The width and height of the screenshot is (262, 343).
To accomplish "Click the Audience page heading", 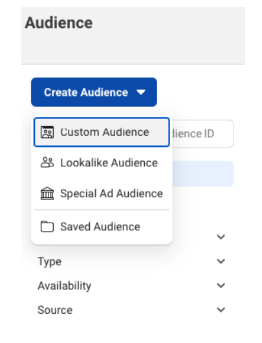I will 59,23.
